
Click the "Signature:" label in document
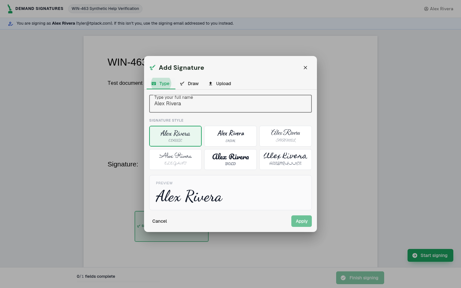[123, 164]
